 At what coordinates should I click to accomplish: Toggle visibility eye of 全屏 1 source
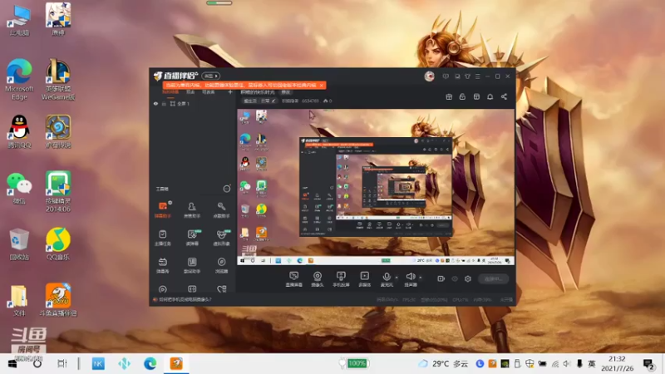(155, 103)
